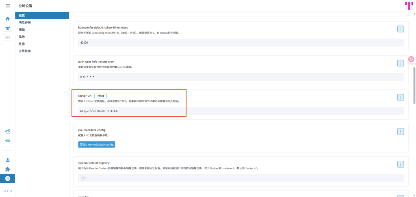Open the hamburger navigation menu
Screen dimensions: 416x197
(x=7, y=6)
